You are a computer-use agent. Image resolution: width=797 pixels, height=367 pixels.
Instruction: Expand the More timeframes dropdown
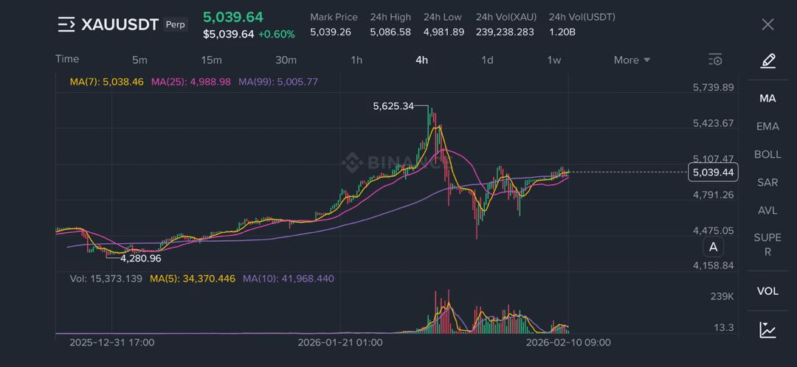point(632,60)
